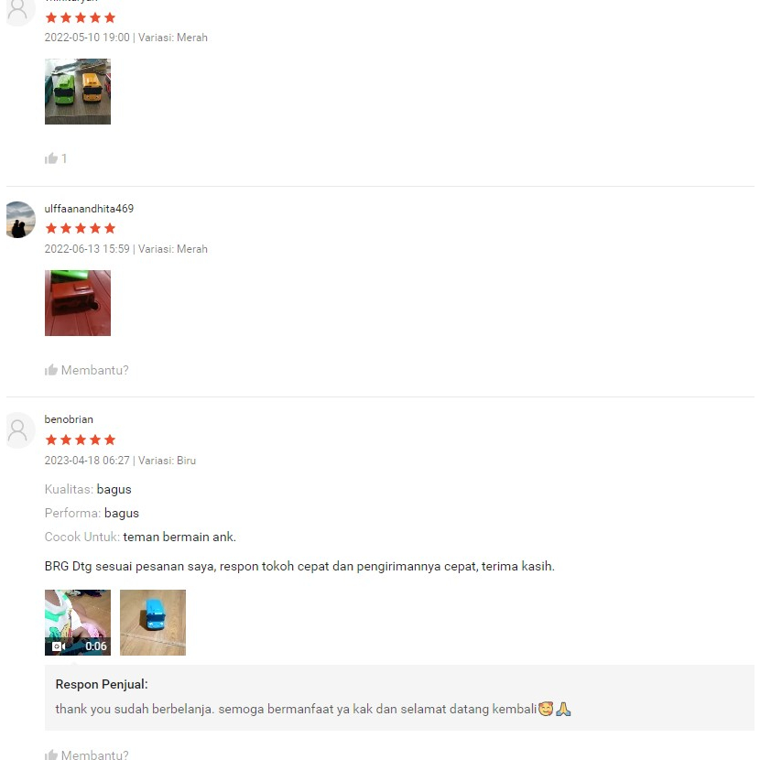Screen dimensions: 760x760
Task: Click the helpful count 1 on first review
Action: click(x=64, y=158)
